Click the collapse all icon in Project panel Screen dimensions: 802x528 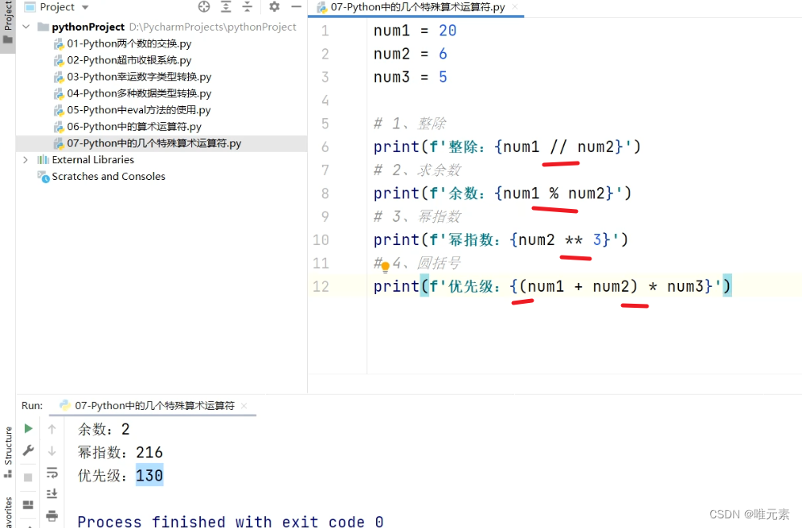[x=247, y=6]
